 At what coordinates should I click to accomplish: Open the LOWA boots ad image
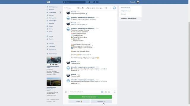[54, 61]
